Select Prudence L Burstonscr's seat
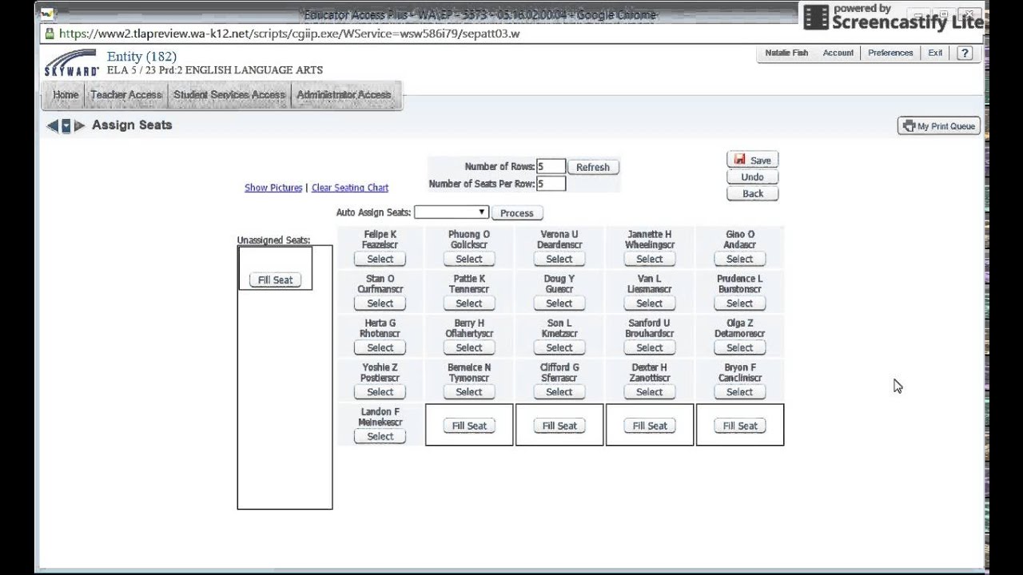Viewport: 1023px width, 575px height. tap(740, 303)
